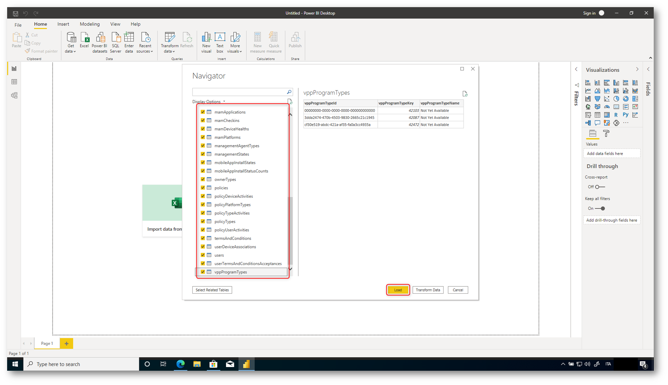Switch to Report view in sidebar
This screenshot has height=385, width=668.
point(14,69)
